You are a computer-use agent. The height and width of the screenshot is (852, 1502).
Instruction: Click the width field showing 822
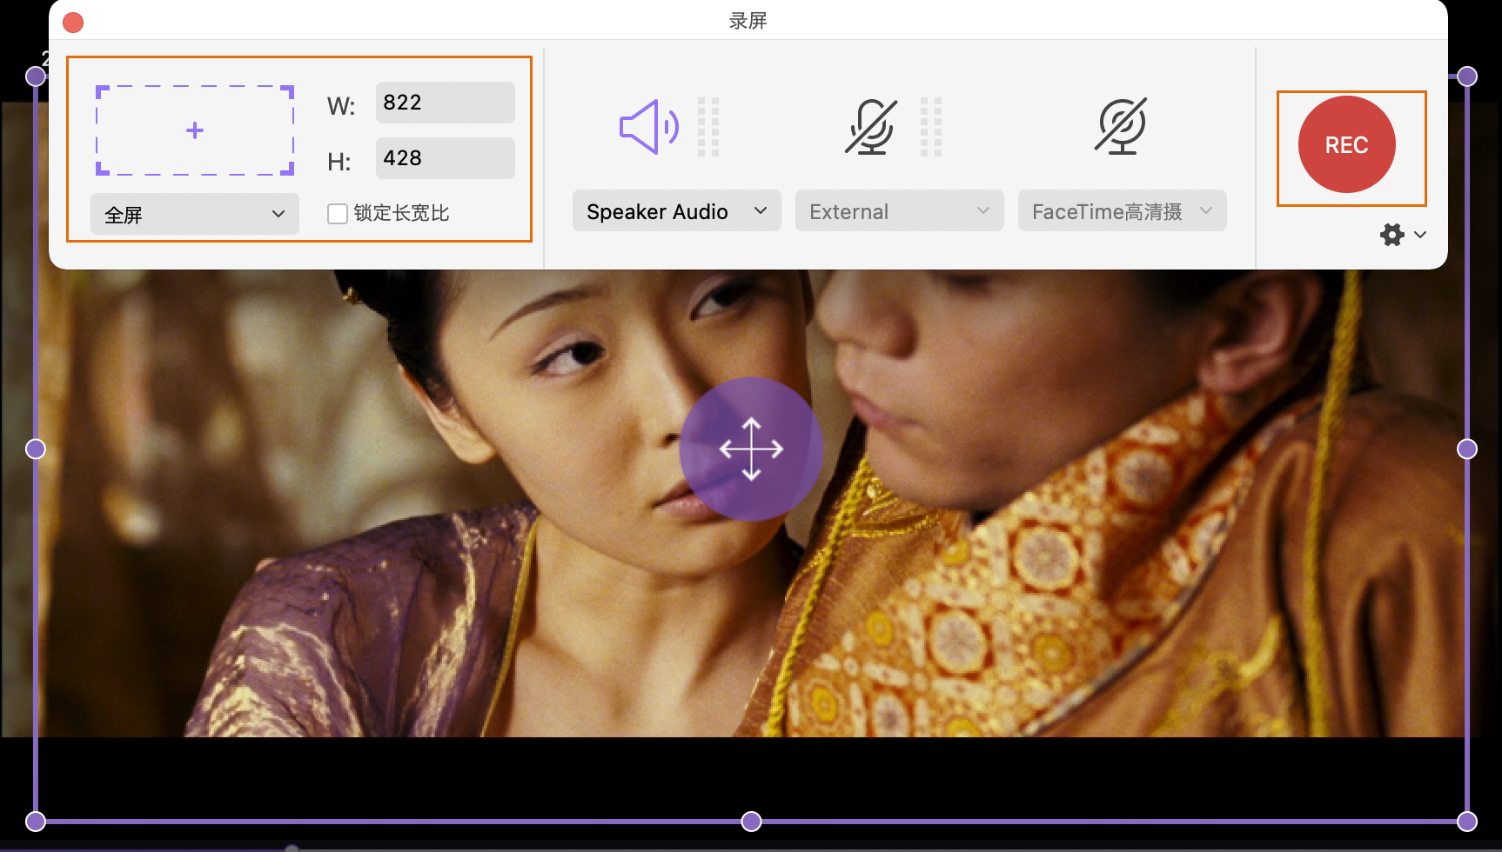(446, 103)
